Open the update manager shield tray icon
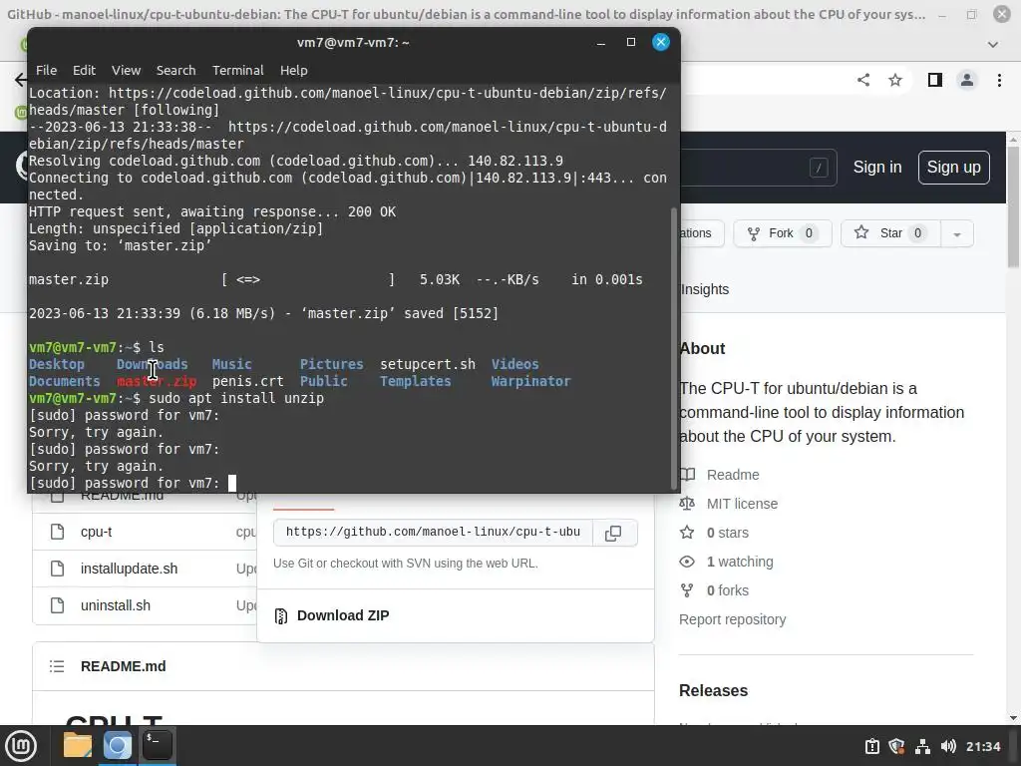Image resolution: width=1021 pixels, height=766 pixels. click(896, 746)
